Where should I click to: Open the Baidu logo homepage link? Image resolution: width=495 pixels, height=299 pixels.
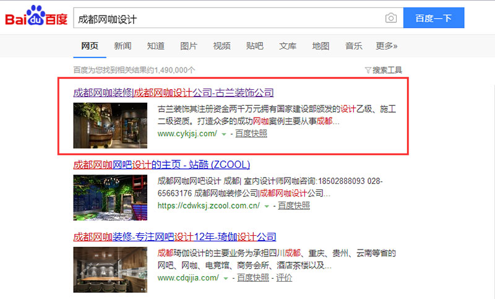tap(37, 15)
